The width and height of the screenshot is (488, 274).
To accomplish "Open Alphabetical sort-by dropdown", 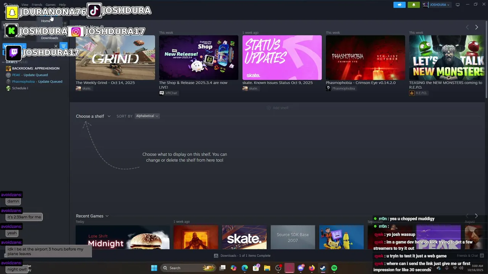I will [x=147, y=116].
